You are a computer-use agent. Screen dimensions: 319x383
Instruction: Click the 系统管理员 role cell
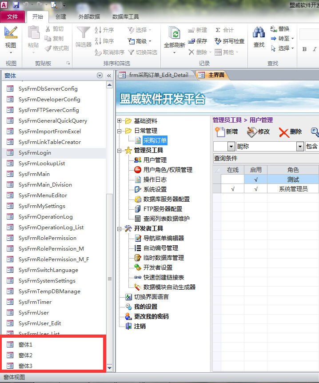pyautogui.click(x=293, y=189)
